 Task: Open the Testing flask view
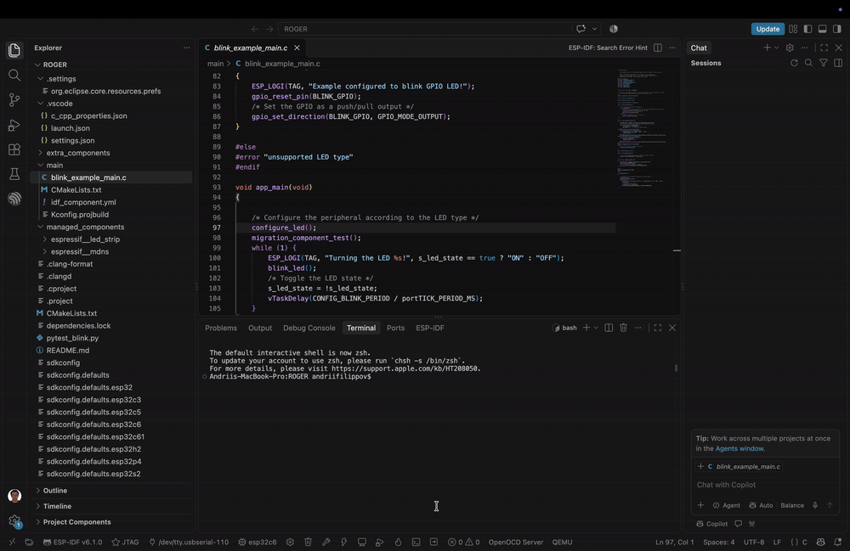14,174
